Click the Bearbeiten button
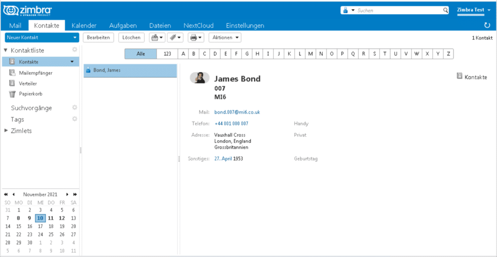The height and width of the screenshot is (257, 497). 98,38
